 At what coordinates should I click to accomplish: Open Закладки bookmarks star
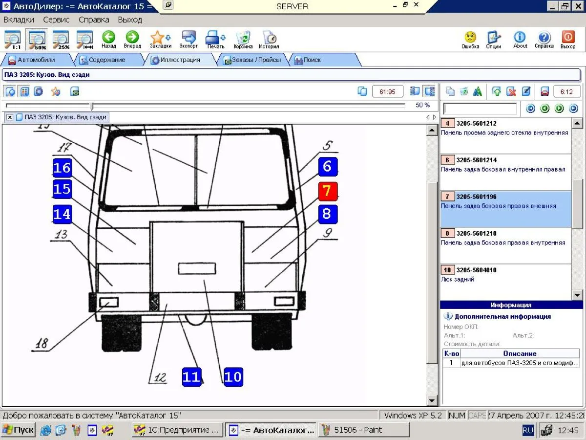point(160,40)
